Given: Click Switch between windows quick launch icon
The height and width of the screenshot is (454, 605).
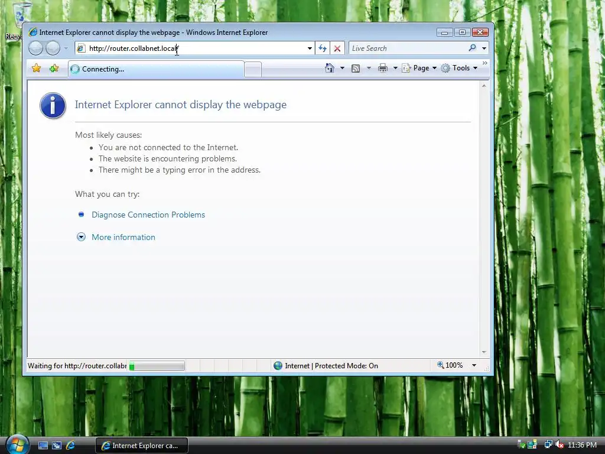Looking at the screenshot, I should click(57, 446).
